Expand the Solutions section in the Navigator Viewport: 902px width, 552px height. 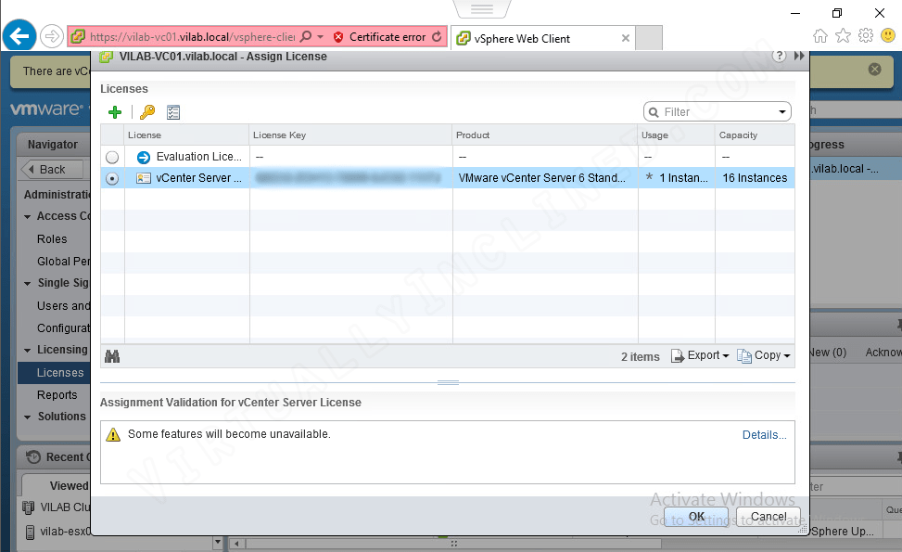coord(28,417)
